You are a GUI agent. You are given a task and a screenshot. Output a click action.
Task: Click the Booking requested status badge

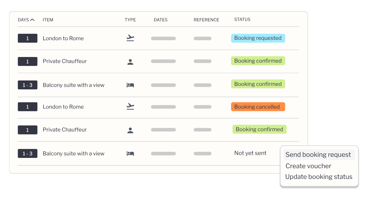tap(258, 38)
